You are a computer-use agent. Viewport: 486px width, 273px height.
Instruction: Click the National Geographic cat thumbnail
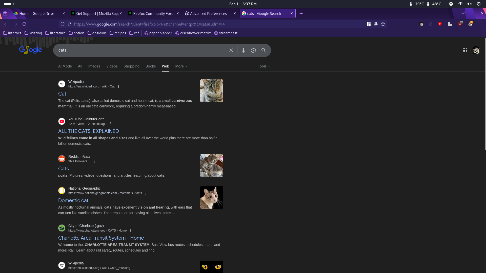point(211,197)
